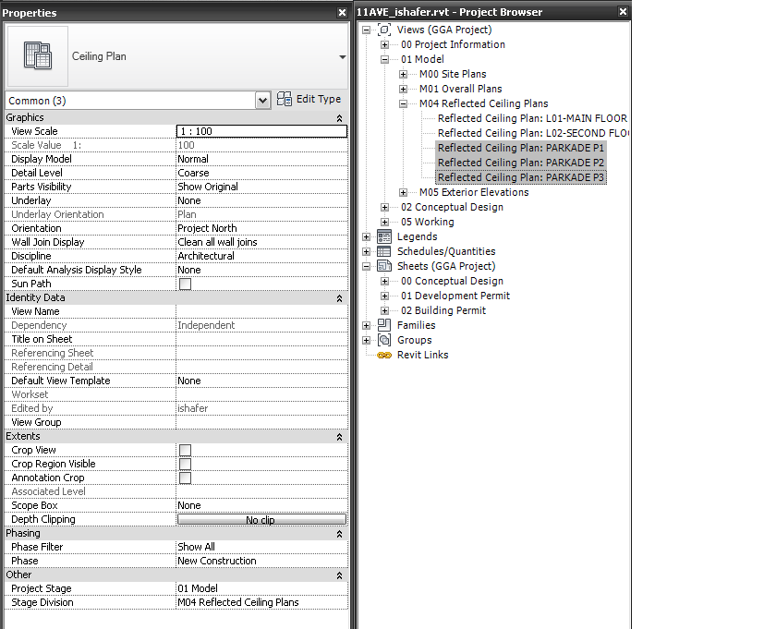Click the Parts Visibility value Show Original
This screenshot has width=776, height=629.
point(261,187)
